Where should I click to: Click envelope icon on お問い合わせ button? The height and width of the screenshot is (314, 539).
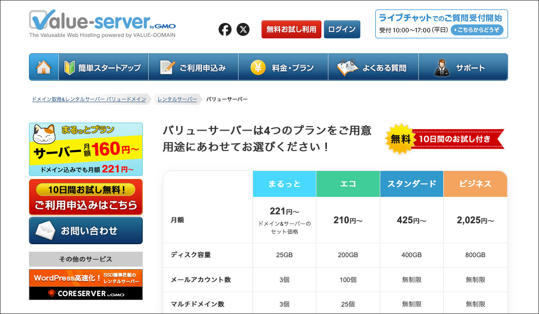pos(45,231)
